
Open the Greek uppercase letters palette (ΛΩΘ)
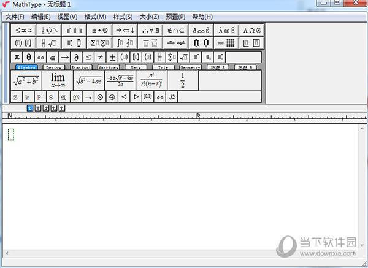tap(251, 29)
